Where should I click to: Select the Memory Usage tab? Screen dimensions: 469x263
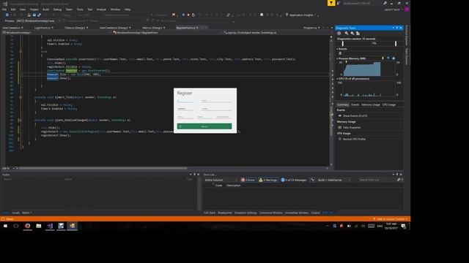[x=371, y=104]
